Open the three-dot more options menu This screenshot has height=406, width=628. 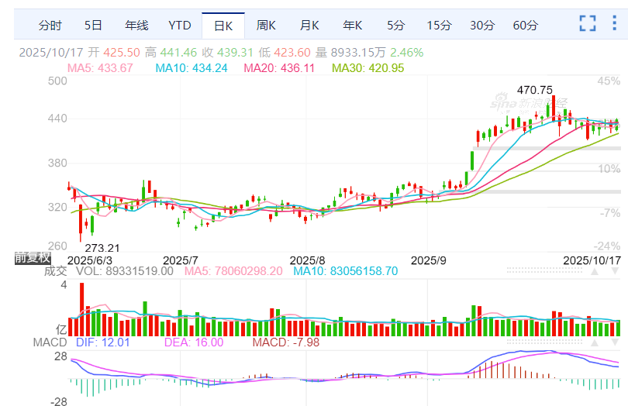coord(614,22)
